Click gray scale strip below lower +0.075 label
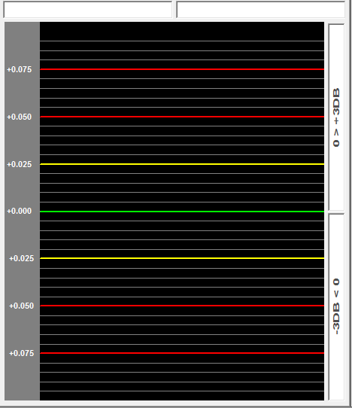352x408 pixels. pos(22,379)
